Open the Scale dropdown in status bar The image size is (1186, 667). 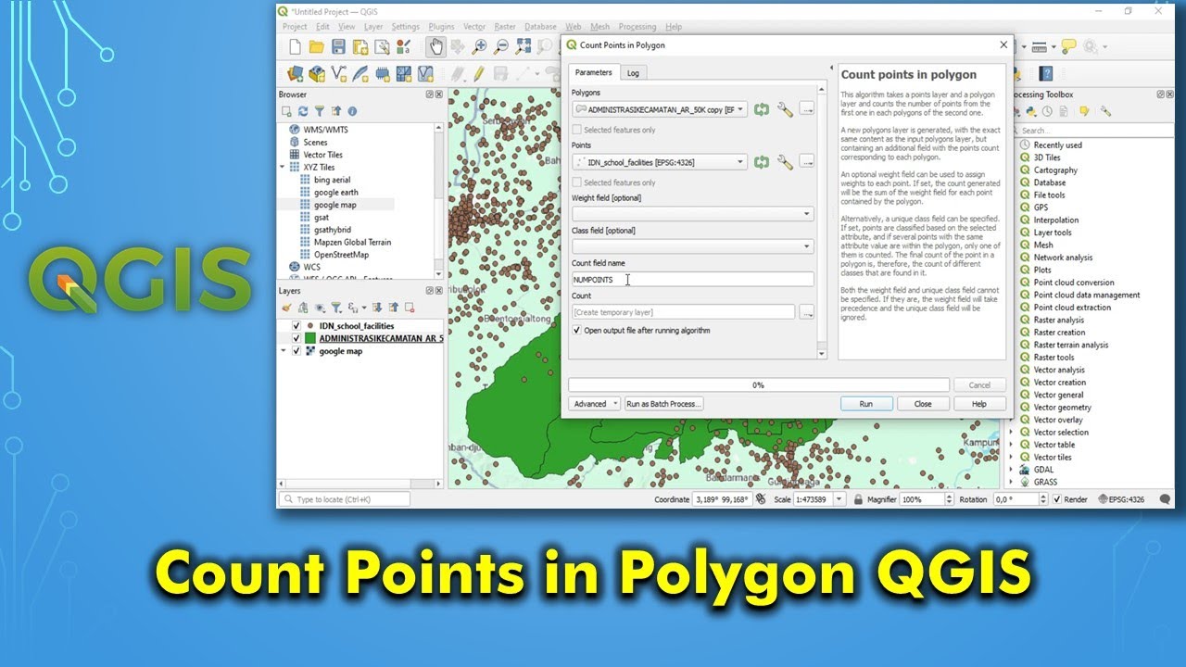click(839, 499)
